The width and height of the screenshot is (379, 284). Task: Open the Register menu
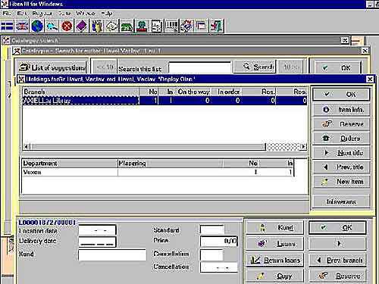pos(42,13)
